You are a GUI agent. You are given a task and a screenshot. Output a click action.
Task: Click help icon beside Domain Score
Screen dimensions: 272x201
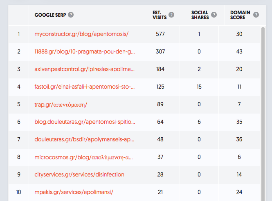[256, 15]
